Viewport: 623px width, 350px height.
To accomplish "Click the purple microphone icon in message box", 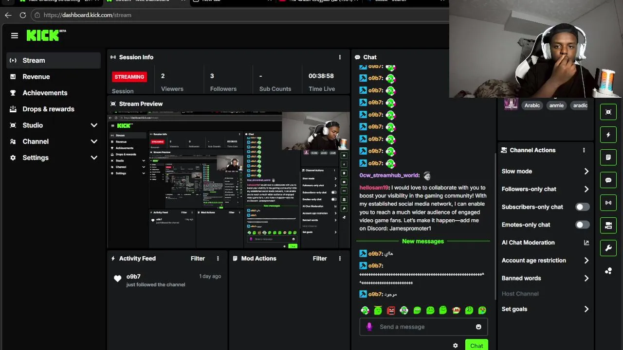I will pos(369,327).
